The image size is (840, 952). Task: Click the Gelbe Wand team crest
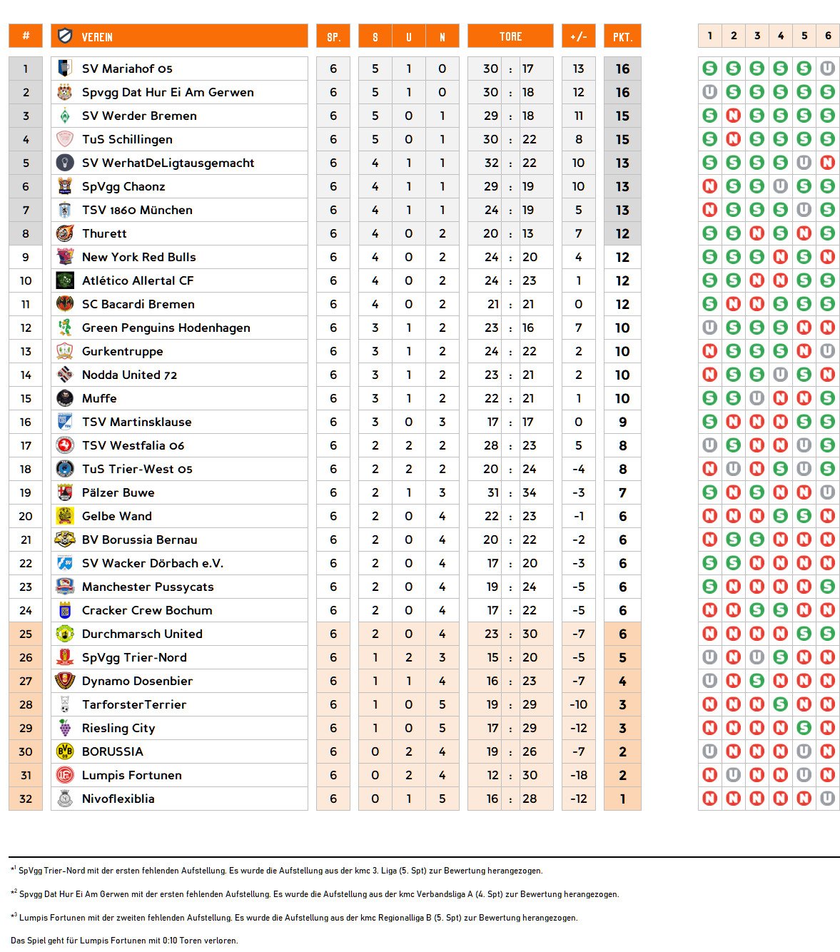[x=65, y=516]
